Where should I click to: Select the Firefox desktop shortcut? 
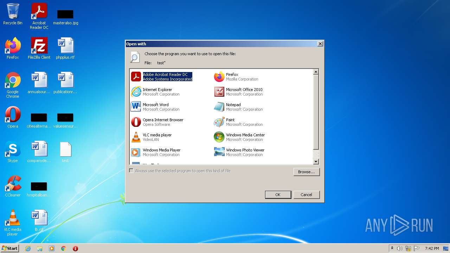[x=13, y=48]
